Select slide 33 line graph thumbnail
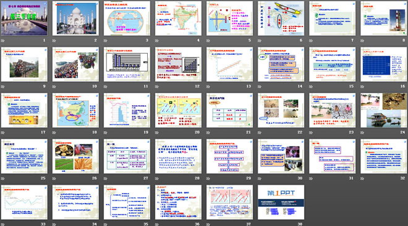Image resolution: width=408 pixels, height=226 pixels. click(24, 202)
